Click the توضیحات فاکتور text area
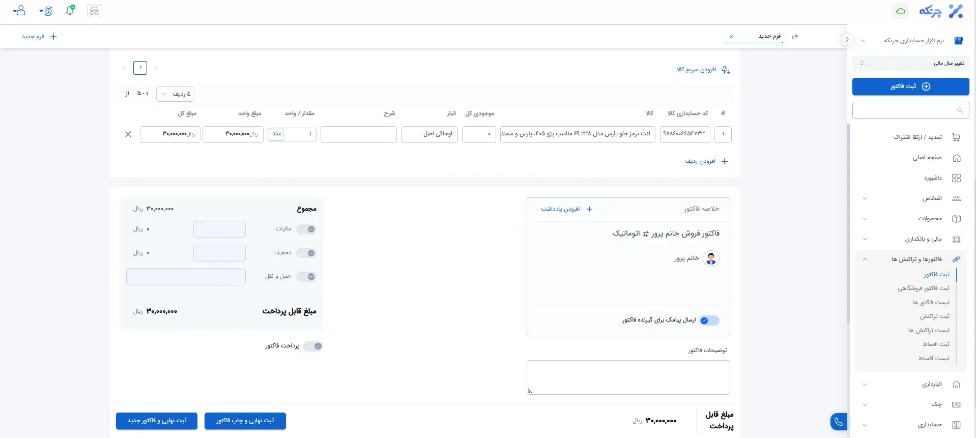 (628, 377)
